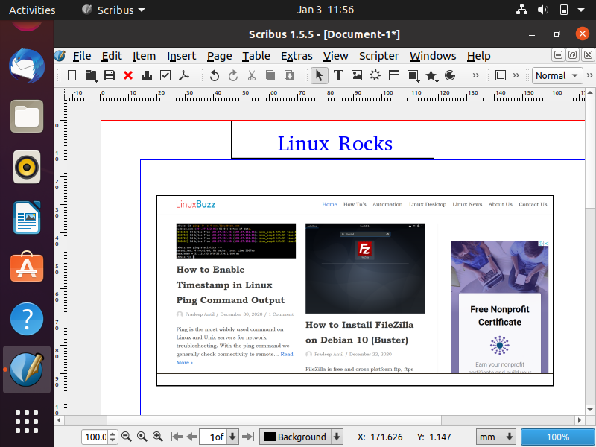Open the clock showing Jan 3 11:56

tap(325, 10)
